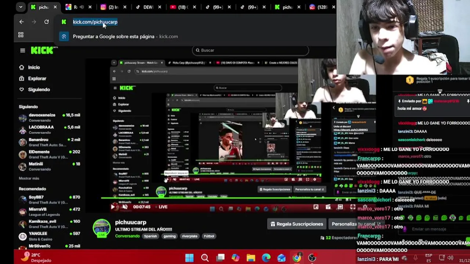The height and width of the screenshot is (264, 470).
Task: Jump to LIVE in the player
Action: click(x=161, y=207)
